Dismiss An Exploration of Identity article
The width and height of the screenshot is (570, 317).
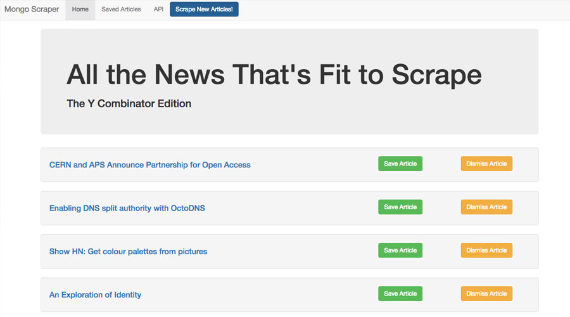(x=486, y=294)
